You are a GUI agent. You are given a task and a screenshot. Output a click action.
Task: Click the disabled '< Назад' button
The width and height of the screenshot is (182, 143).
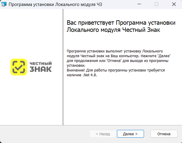[x=103, y=134]
